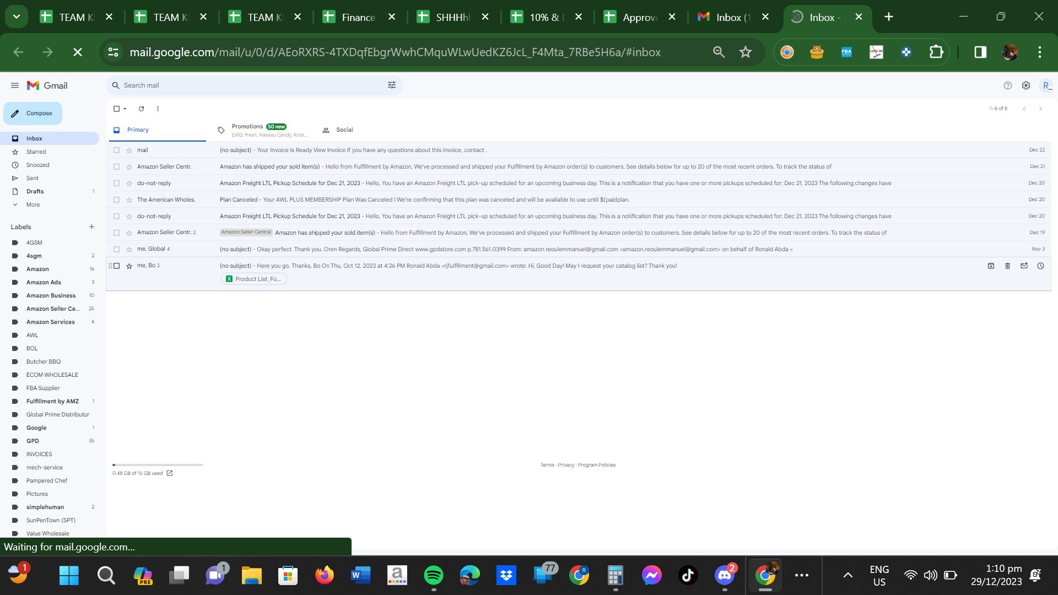1058x595 pixels.
Task: Open Chrome's three-dot menu
Action: [1040, 52]
